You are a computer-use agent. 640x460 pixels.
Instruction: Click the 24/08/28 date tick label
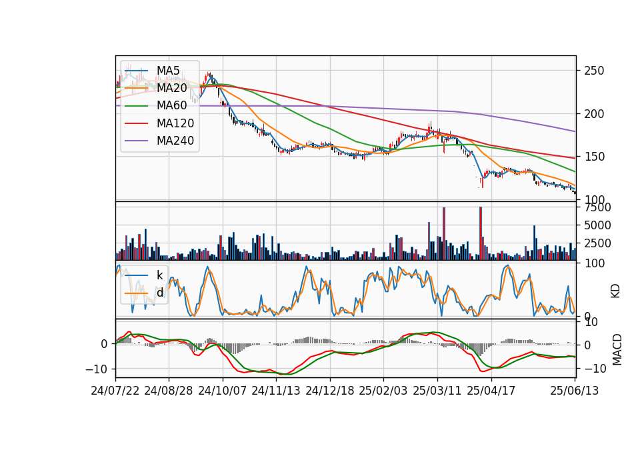click(169, 391)
